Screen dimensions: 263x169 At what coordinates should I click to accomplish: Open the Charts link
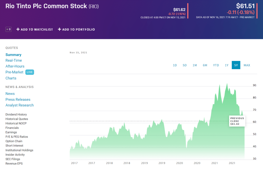[11, 78]
